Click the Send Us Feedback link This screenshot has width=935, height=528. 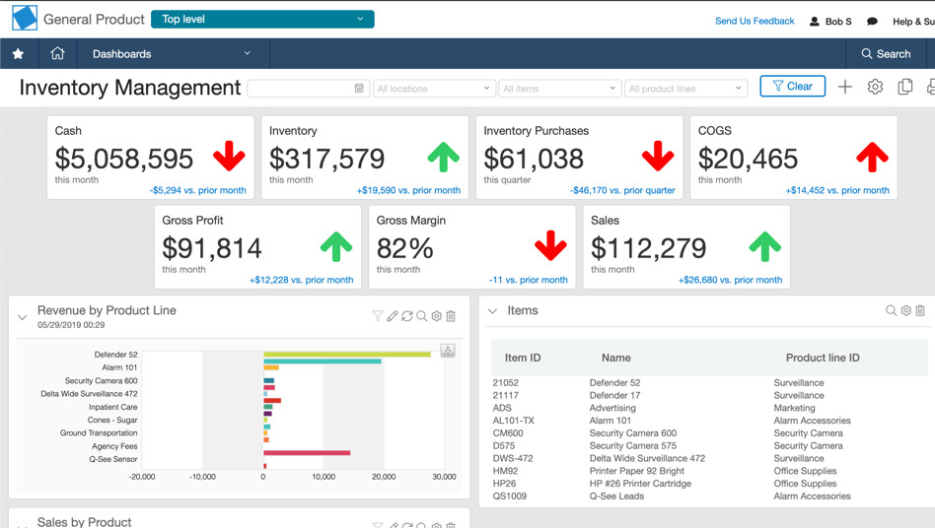click(x=754, y=21)
